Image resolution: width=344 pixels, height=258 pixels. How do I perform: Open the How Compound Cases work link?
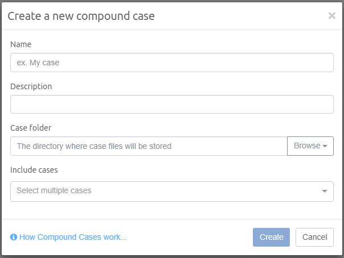tap(73, 237)
